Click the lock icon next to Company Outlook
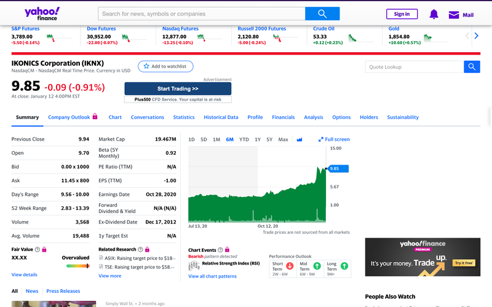The image size is (492, 307). tap(95, 117)
